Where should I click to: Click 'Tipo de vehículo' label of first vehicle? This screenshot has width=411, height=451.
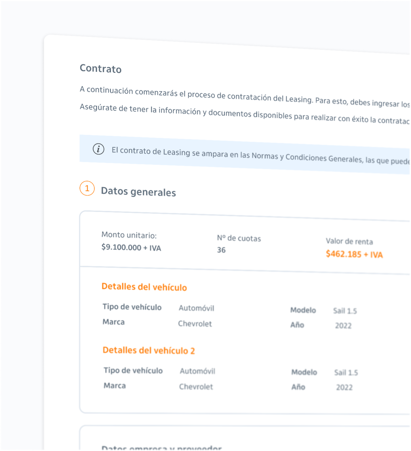coord(132,307)
